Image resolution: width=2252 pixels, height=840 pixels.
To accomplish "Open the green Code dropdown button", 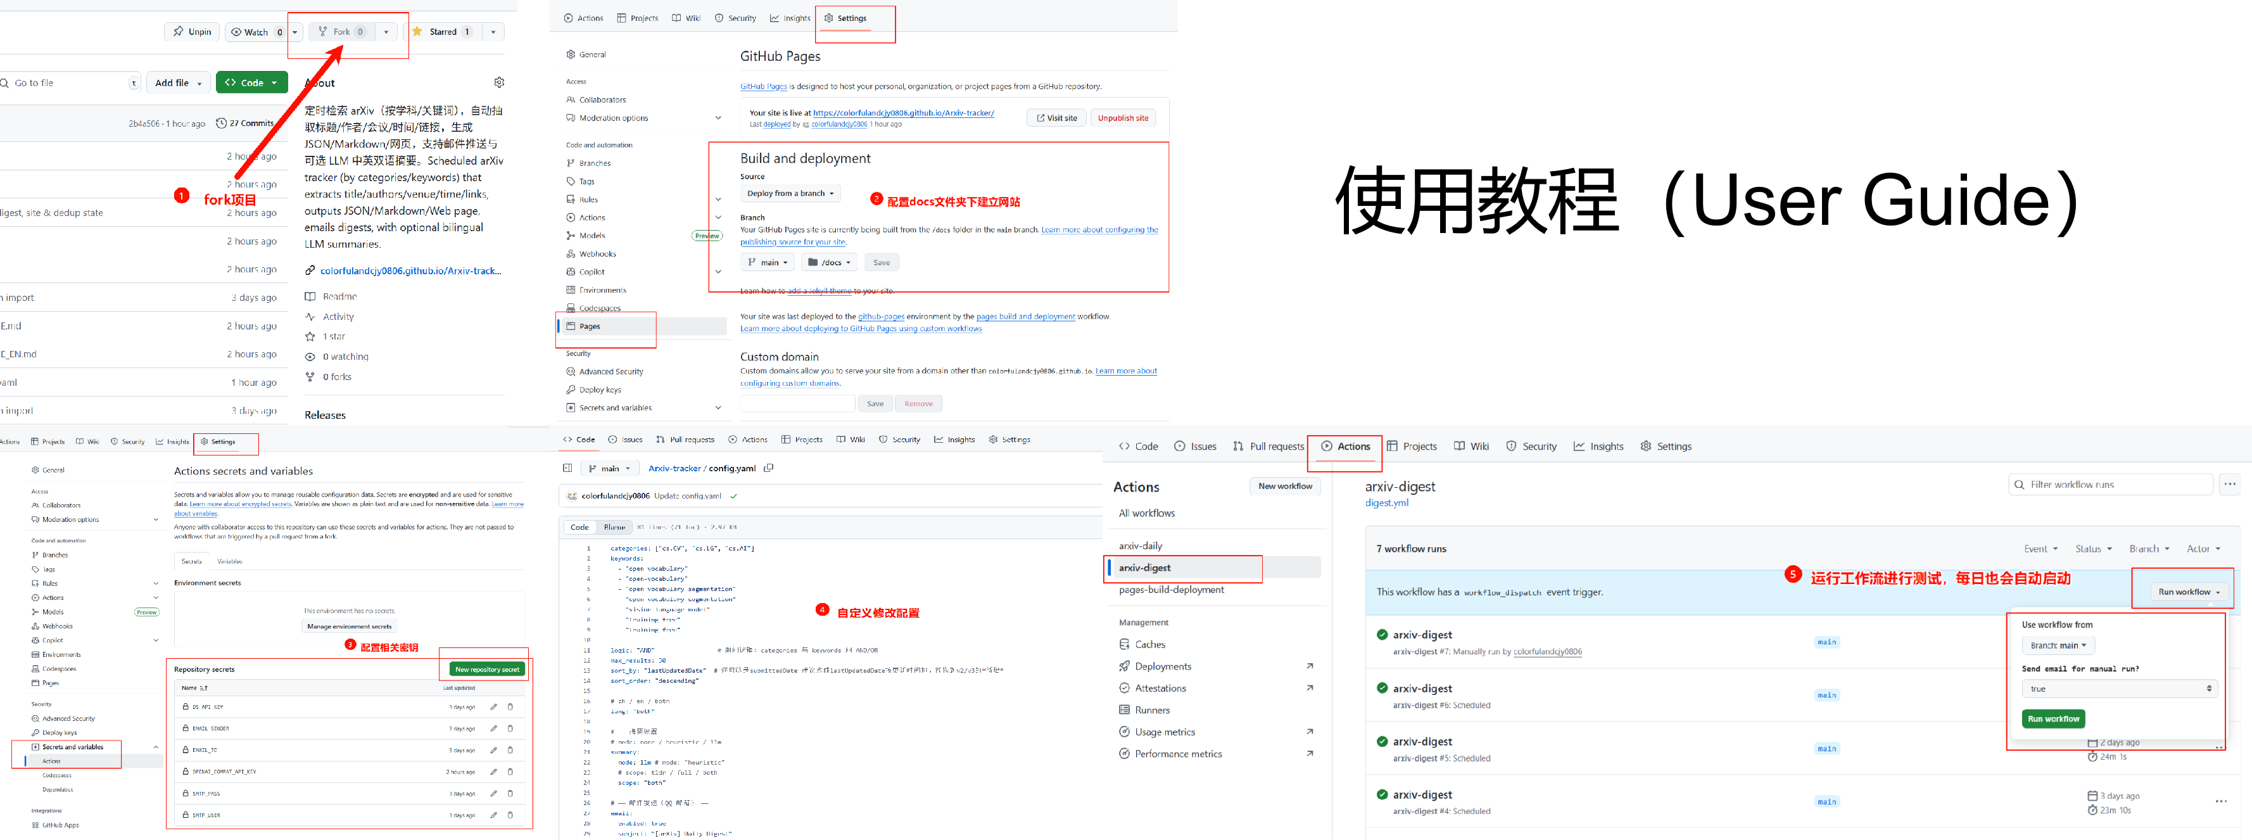I will (252, 82).
